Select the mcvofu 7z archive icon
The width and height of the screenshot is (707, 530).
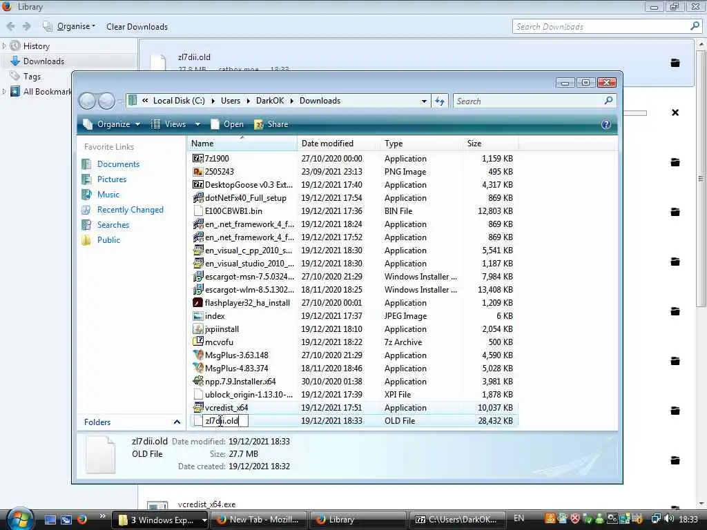197,342
